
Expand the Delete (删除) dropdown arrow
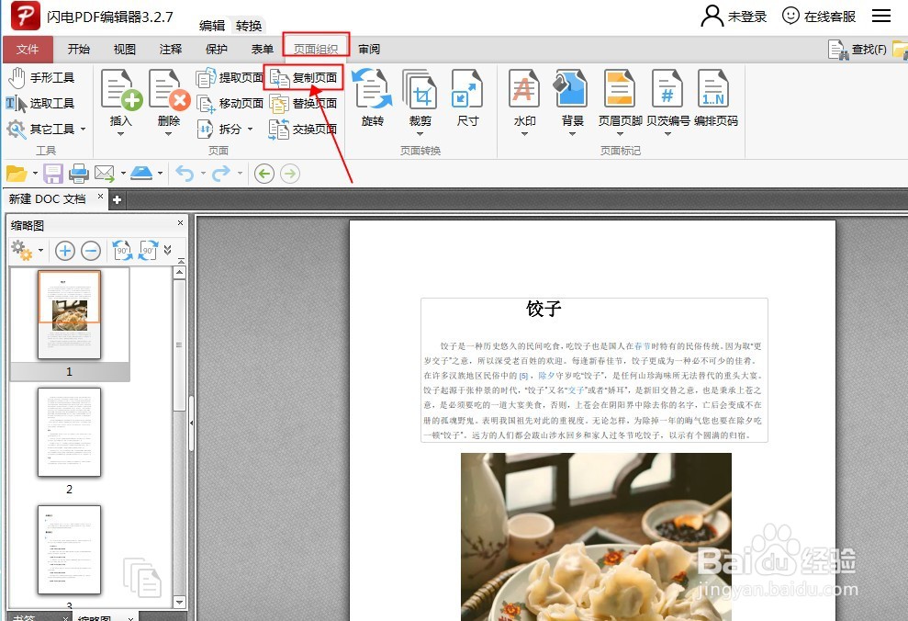[x=169, y=134]
